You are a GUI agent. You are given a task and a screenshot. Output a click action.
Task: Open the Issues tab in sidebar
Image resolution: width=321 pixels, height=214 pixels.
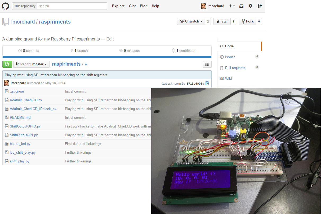[230, 57]
